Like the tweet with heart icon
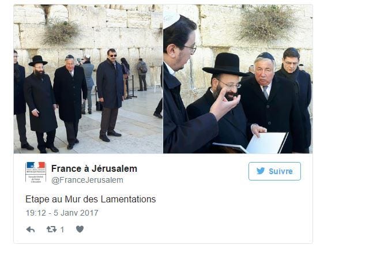This screenshot has width=384, height=256. (80, 229)
